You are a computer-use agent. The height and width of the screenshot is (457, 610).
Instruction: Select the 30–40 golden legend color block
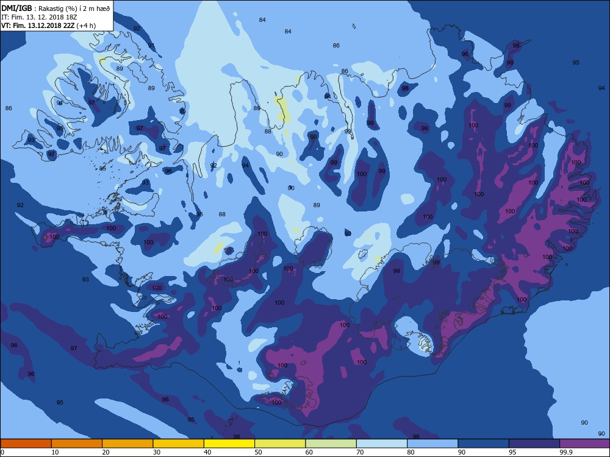click(179, 444)
